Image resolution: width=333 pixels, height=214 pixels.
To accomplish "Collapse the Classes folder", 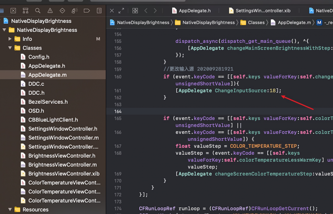I will (10, 48).
